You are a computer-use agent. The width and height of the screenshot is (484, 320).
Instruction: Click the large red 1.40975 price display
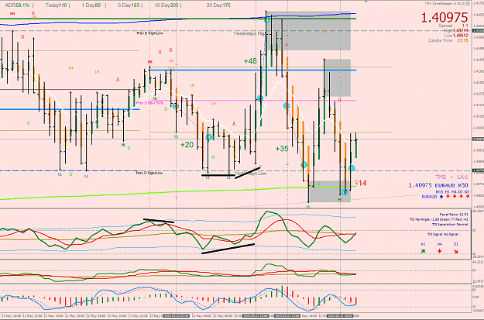(445, 18)
